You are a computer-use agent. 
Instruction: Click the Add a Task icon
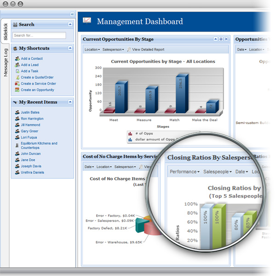(x=17, y=71)
